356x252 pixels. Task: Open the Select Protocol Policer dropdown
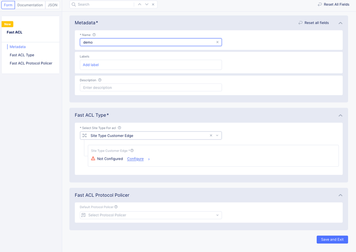[x=150, y=215]
